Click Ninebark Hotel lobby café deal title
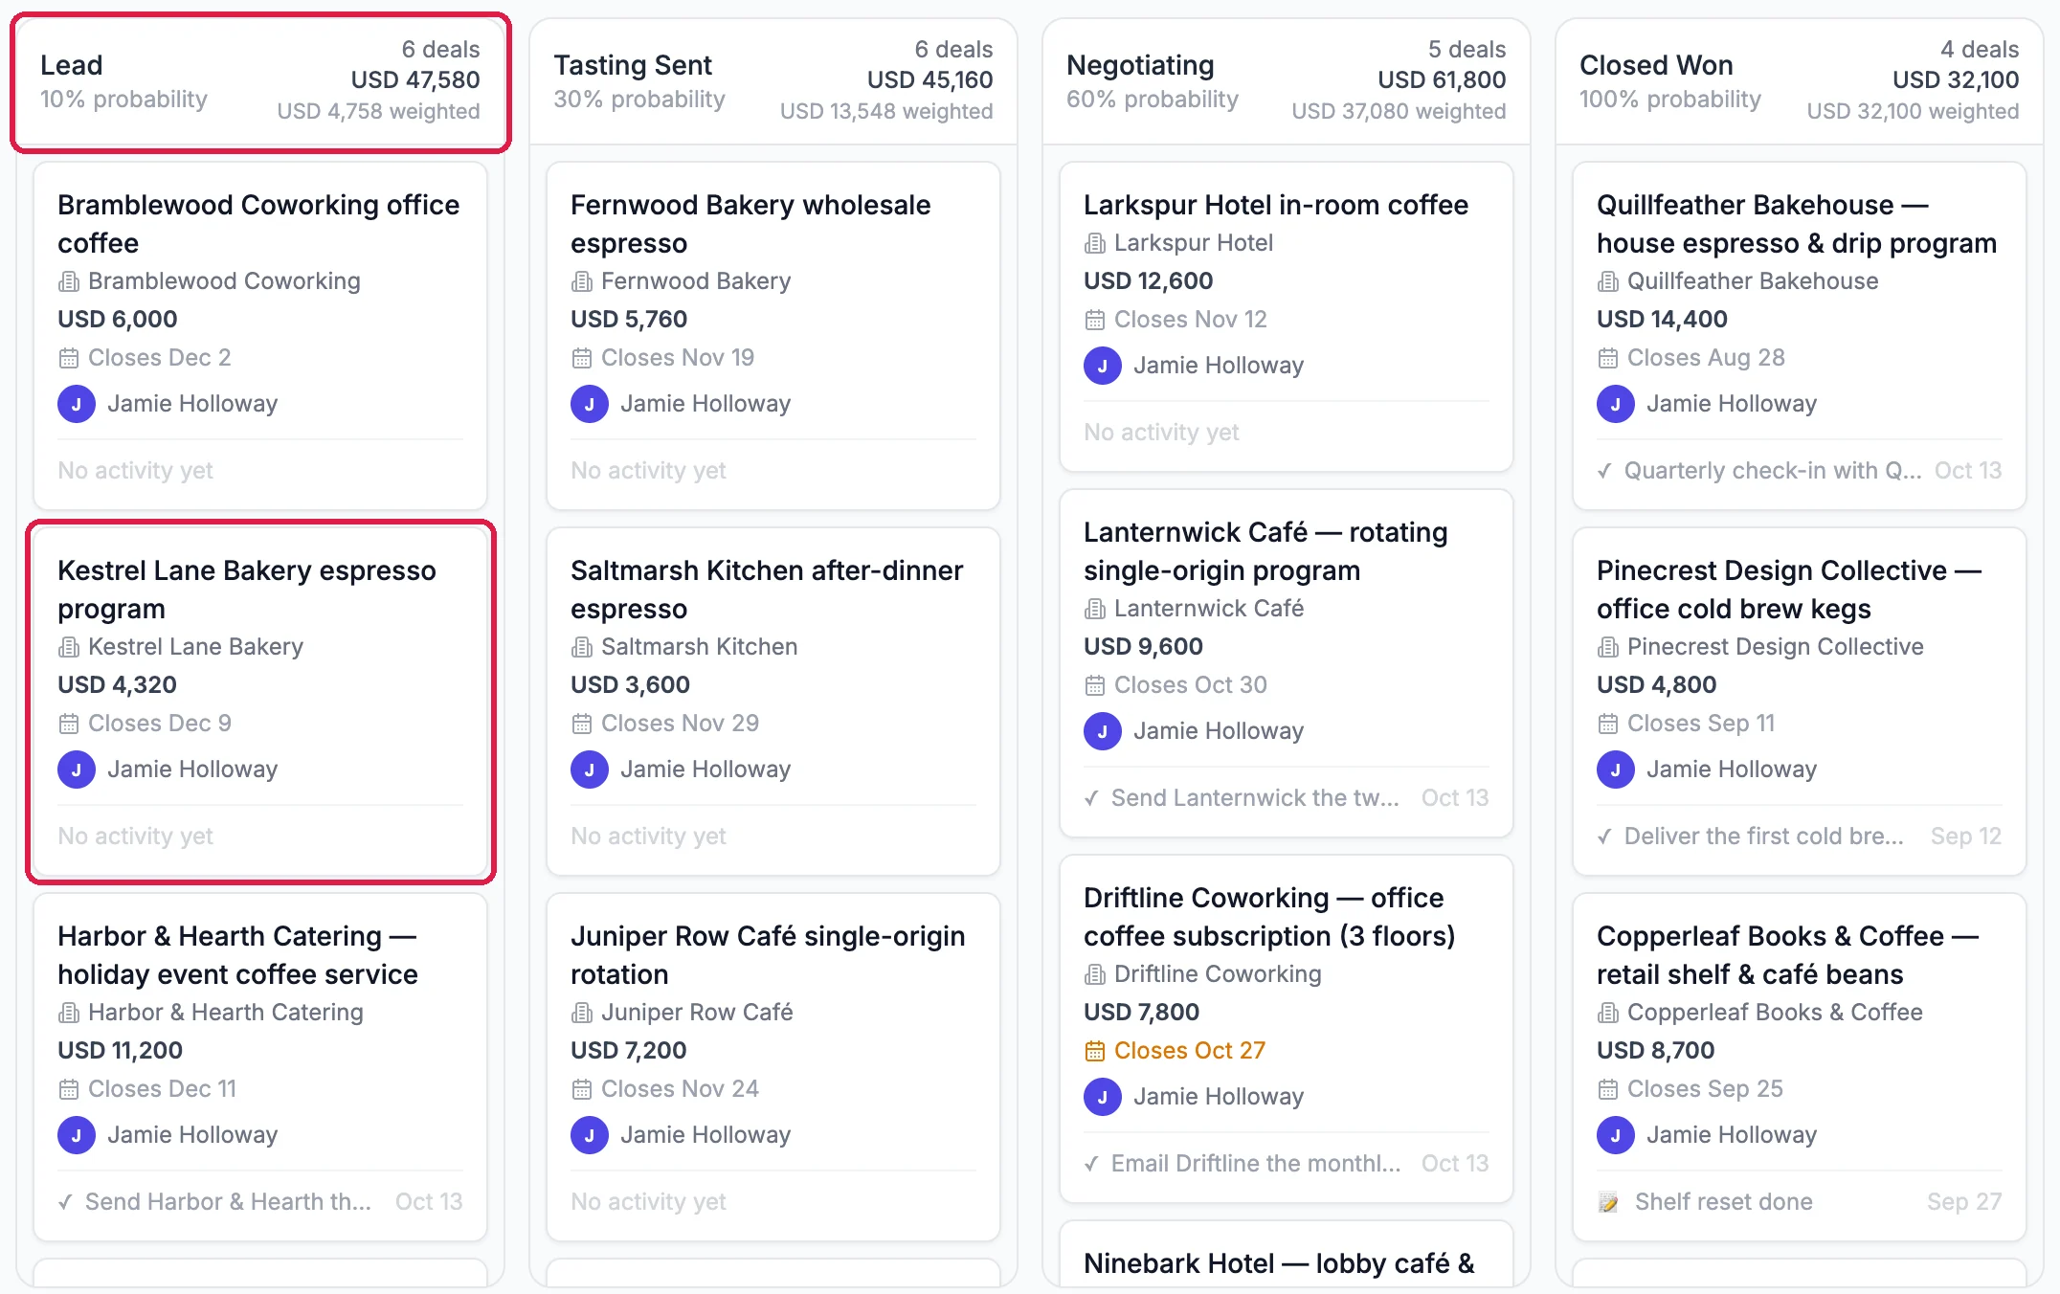This screenshot has height=1294, width=2060. [1279, 1263]
